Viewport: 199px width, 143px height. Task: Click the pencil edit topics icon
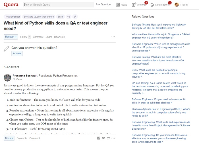75,17
